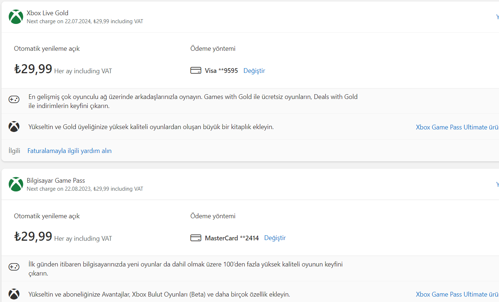Click the Bilgisayar Game Pass green Xbox logo

(16, 184)
